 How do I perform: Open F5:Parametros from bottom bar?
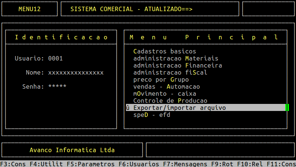[x=91, y=164]
